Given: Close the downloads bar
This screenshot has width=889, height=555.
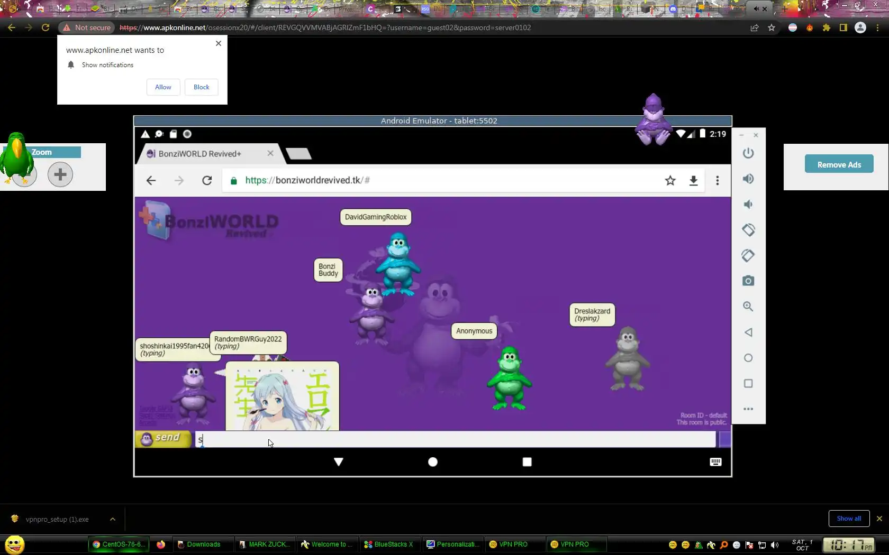Looking at the screenshot, I should [879, 519].
